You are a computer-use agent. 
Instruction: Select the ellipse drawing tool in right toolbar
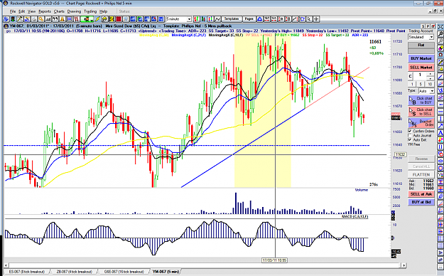pyautogui.click(x=440, y=161)
